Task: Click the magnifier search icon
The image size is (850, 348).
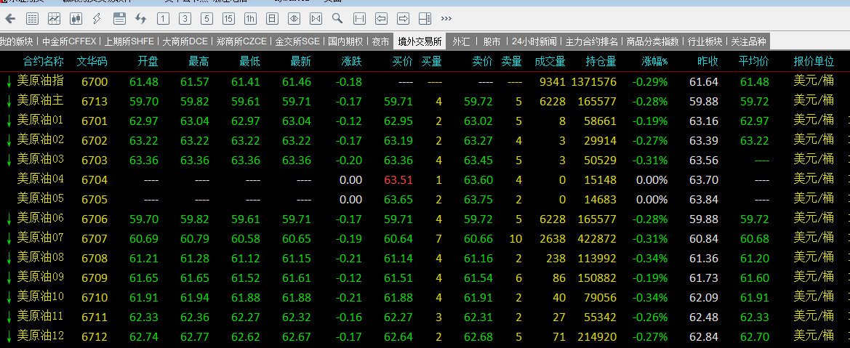Action: tap(337, 18)
